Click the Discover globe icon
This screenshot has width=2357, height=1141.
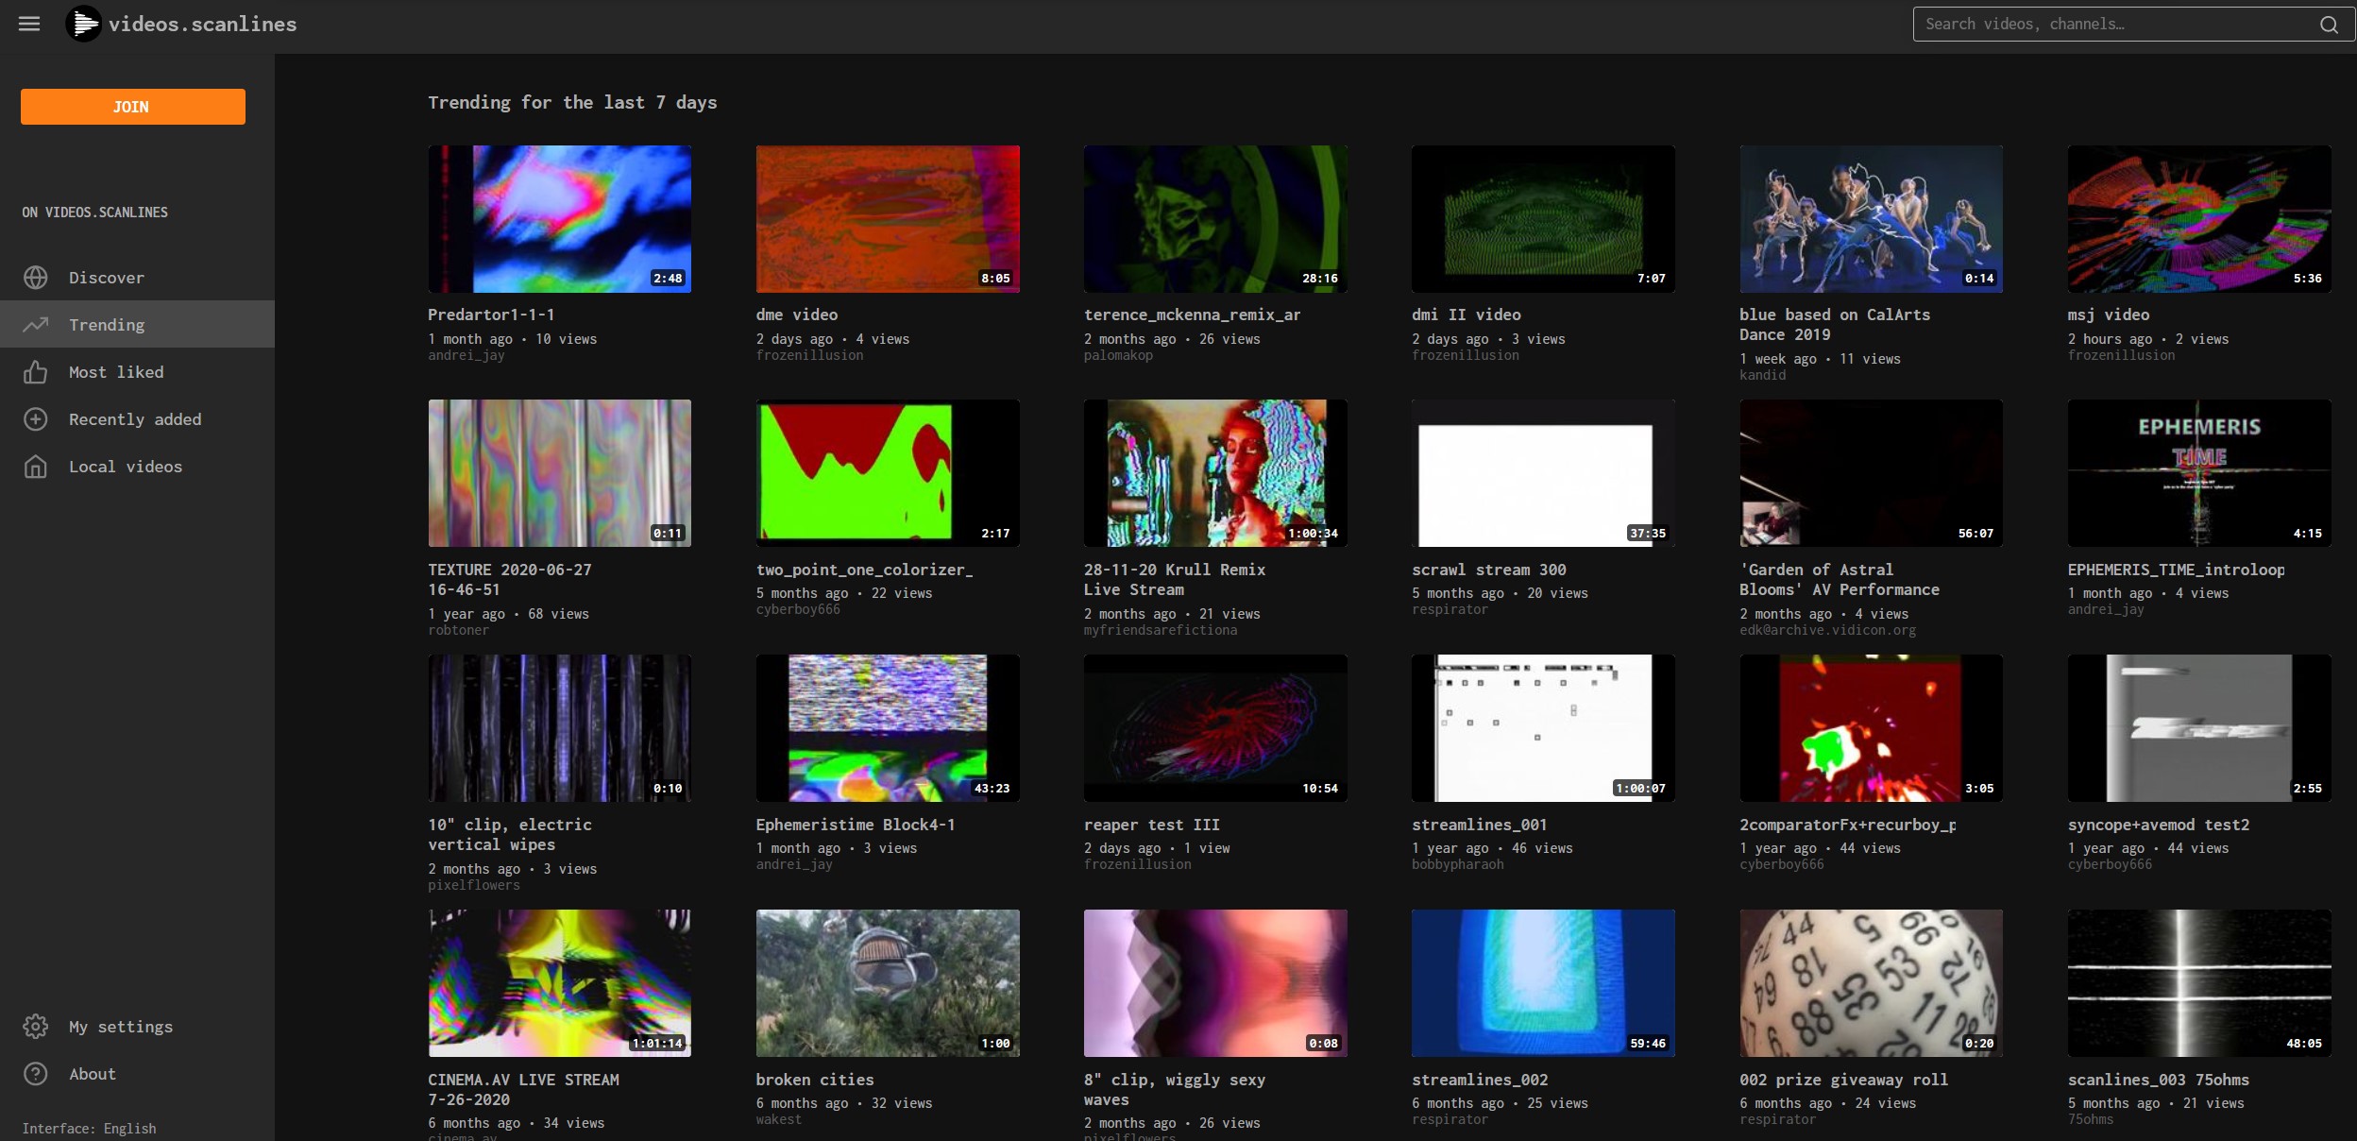[36, 278]
